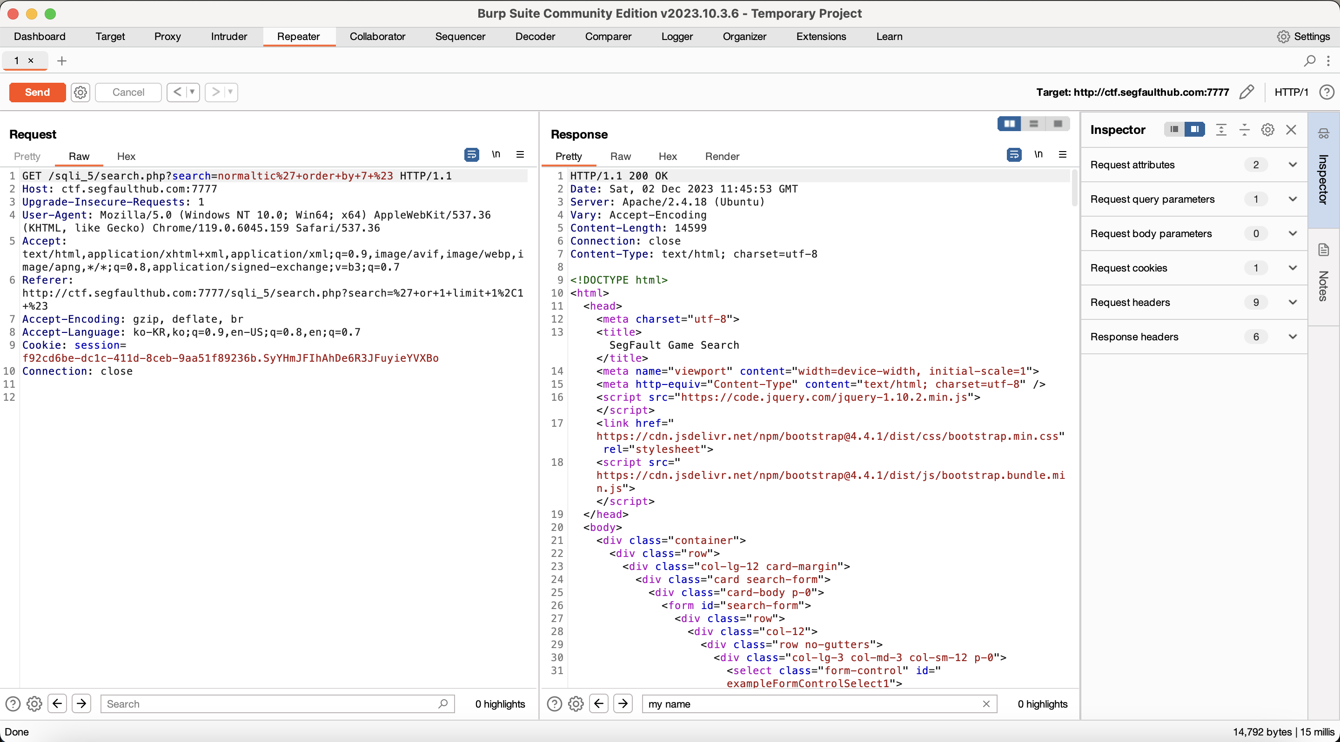Jump to next response search match
This screenshot has height=742, width=1340.
click(623, 704)
